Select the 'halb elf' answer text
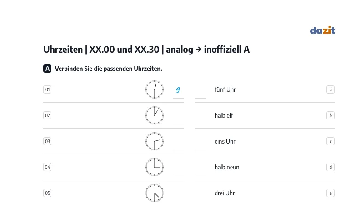Viewport: 361px width, 203px height. click(x=224, y=115)
